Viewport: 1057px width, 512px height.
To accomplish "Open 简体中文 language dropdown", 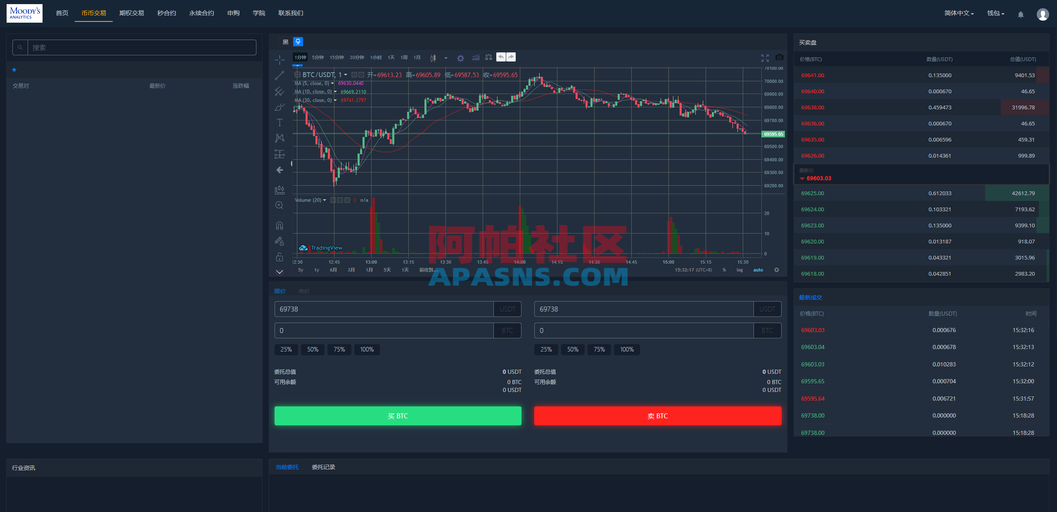I will pyautogui.click(x=959, y=13).
